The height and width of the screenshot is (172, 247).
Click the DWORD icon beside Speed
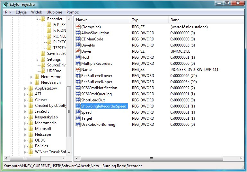tap(78, 112)
